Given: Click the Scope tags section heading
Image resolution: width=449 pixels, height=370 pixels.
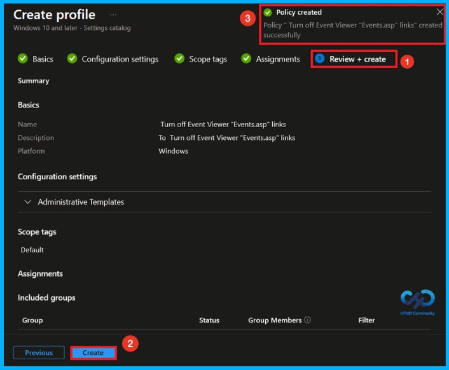Looking at the screenshot, I should click(x=37, y=232).
